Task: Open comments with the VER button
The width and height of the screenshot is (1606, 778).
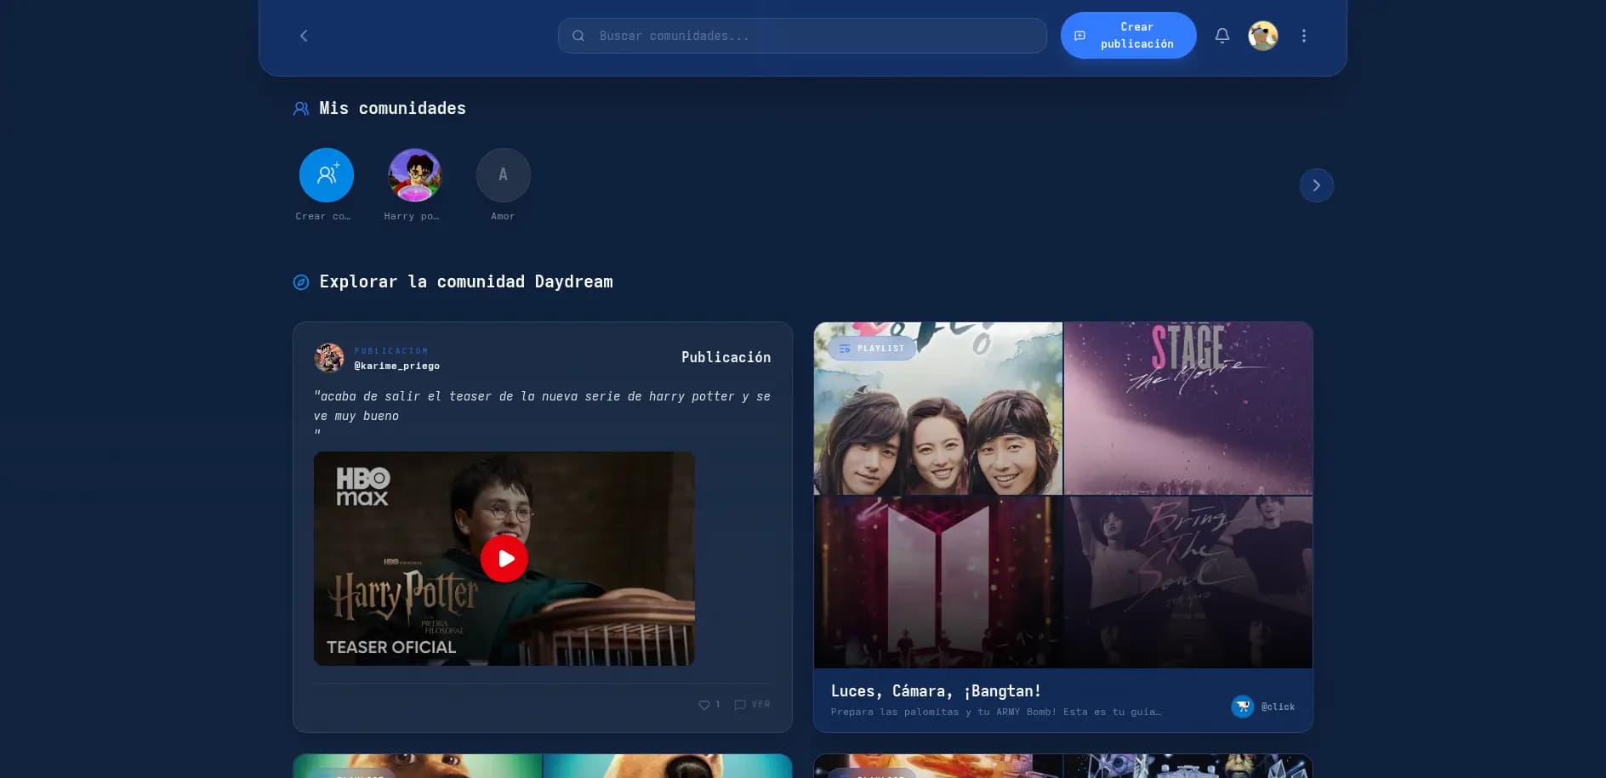Action: click(x=752, y=705)
